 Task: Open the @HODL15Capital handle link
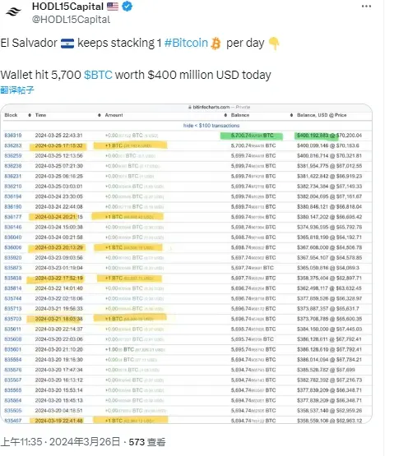[71, 20]
